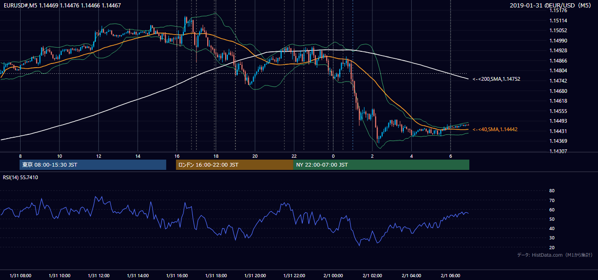This screenshot has width=598, height=280.
Task: Click price axis value 1.14618
Action: (x=558, y=101)
